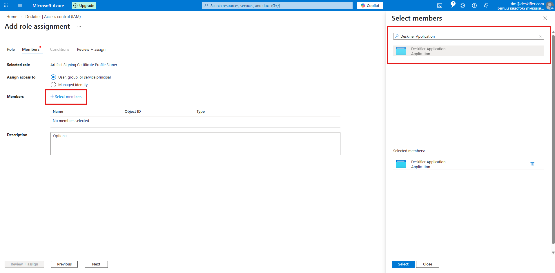This screenshot has width=555, height=273.
Task: Click the Name column header
Action: click(x=58, y=112)
